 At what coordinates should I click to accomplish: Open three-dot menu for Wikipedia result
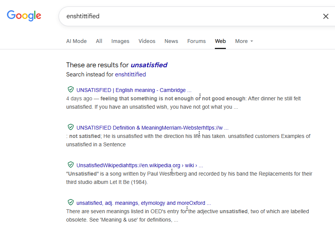(171, 171)
